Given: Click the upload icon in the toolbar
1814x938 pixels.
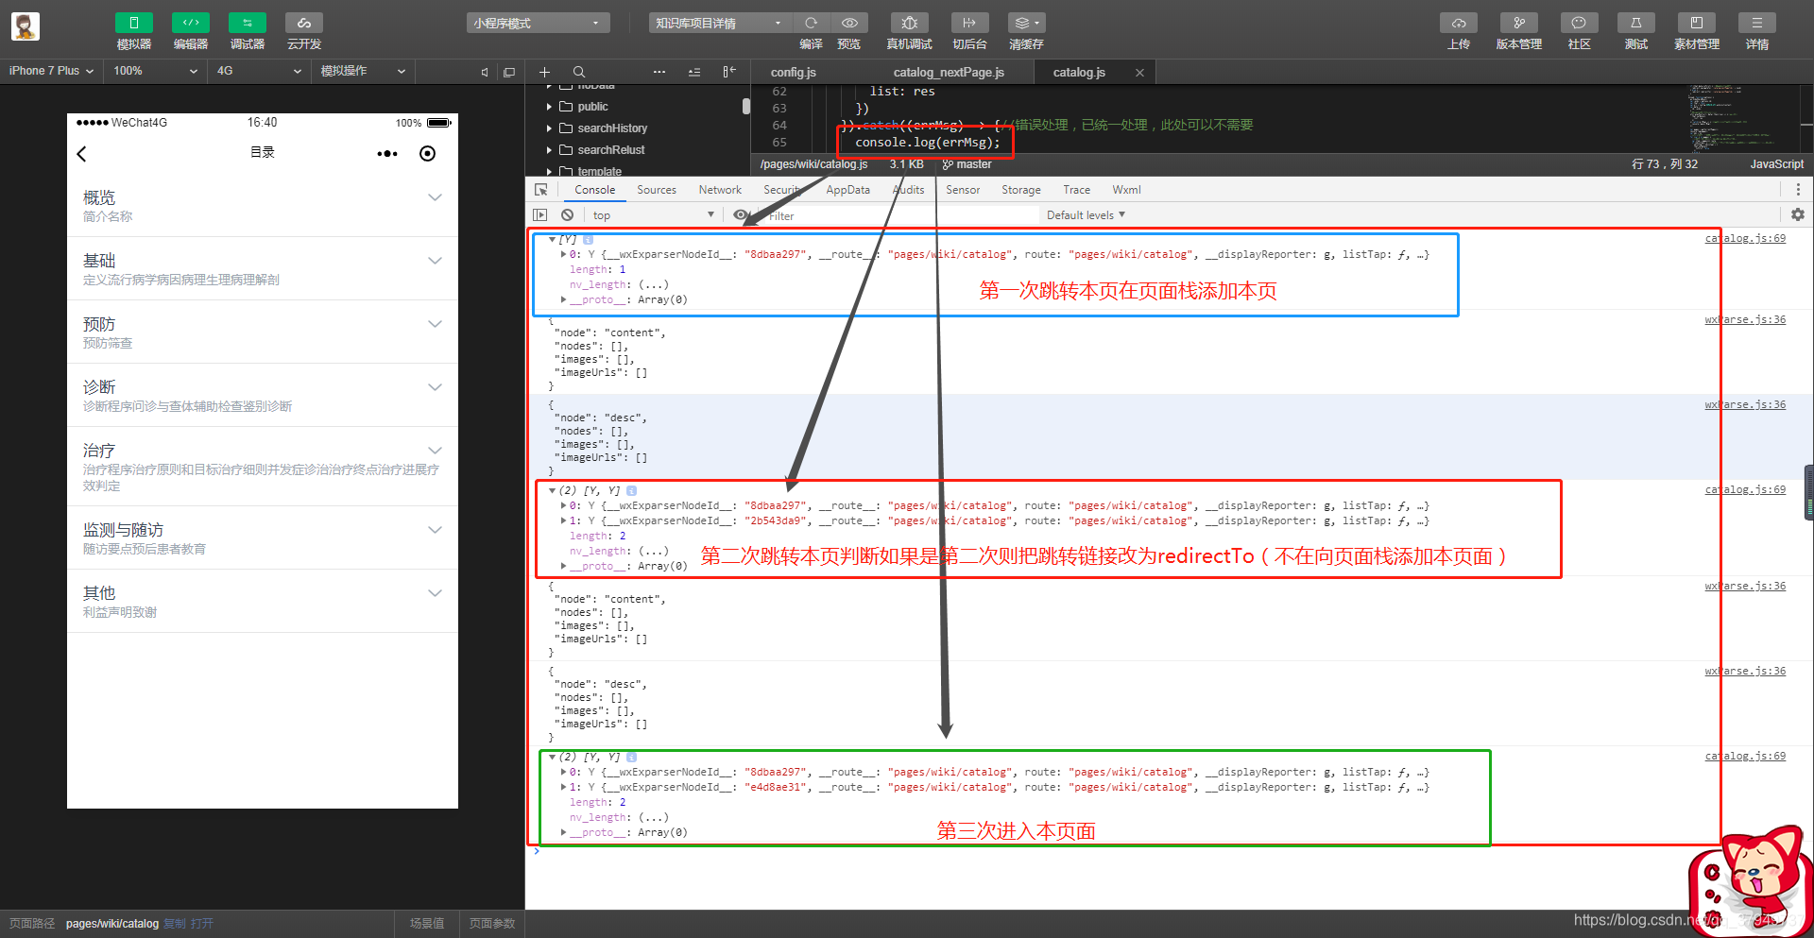Looking at the screenshot, I should coord(1459,23).
